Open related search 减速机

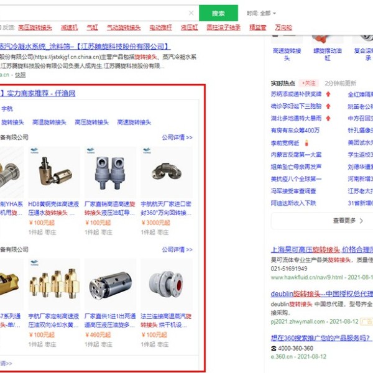pyautogui.click(x=69, y=27)
